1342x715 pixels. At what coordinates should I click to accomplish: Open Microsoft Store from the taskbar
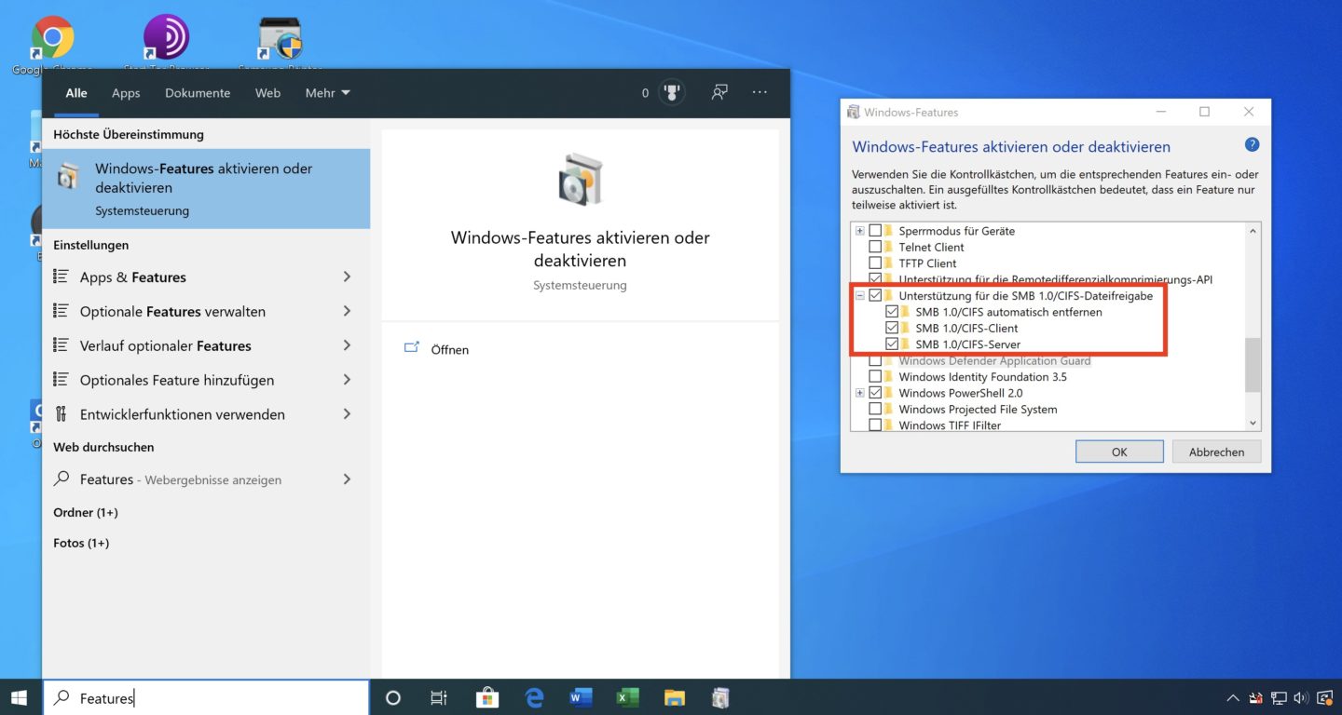tap(486, 698)
